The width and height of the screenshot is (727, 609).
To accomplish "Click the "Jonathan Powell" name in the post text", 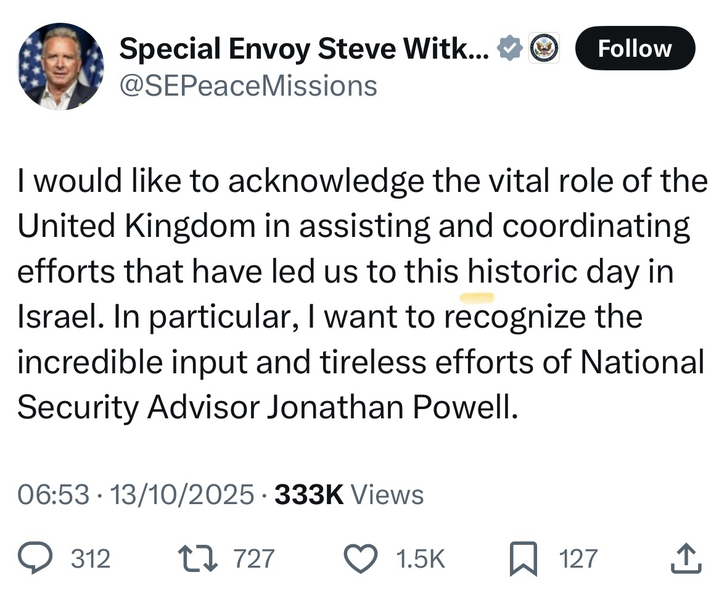I will pos(390,407).
